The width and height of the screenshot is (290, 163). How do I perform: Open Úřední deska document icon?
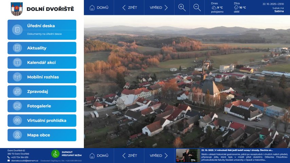click(x=17, y=30)
